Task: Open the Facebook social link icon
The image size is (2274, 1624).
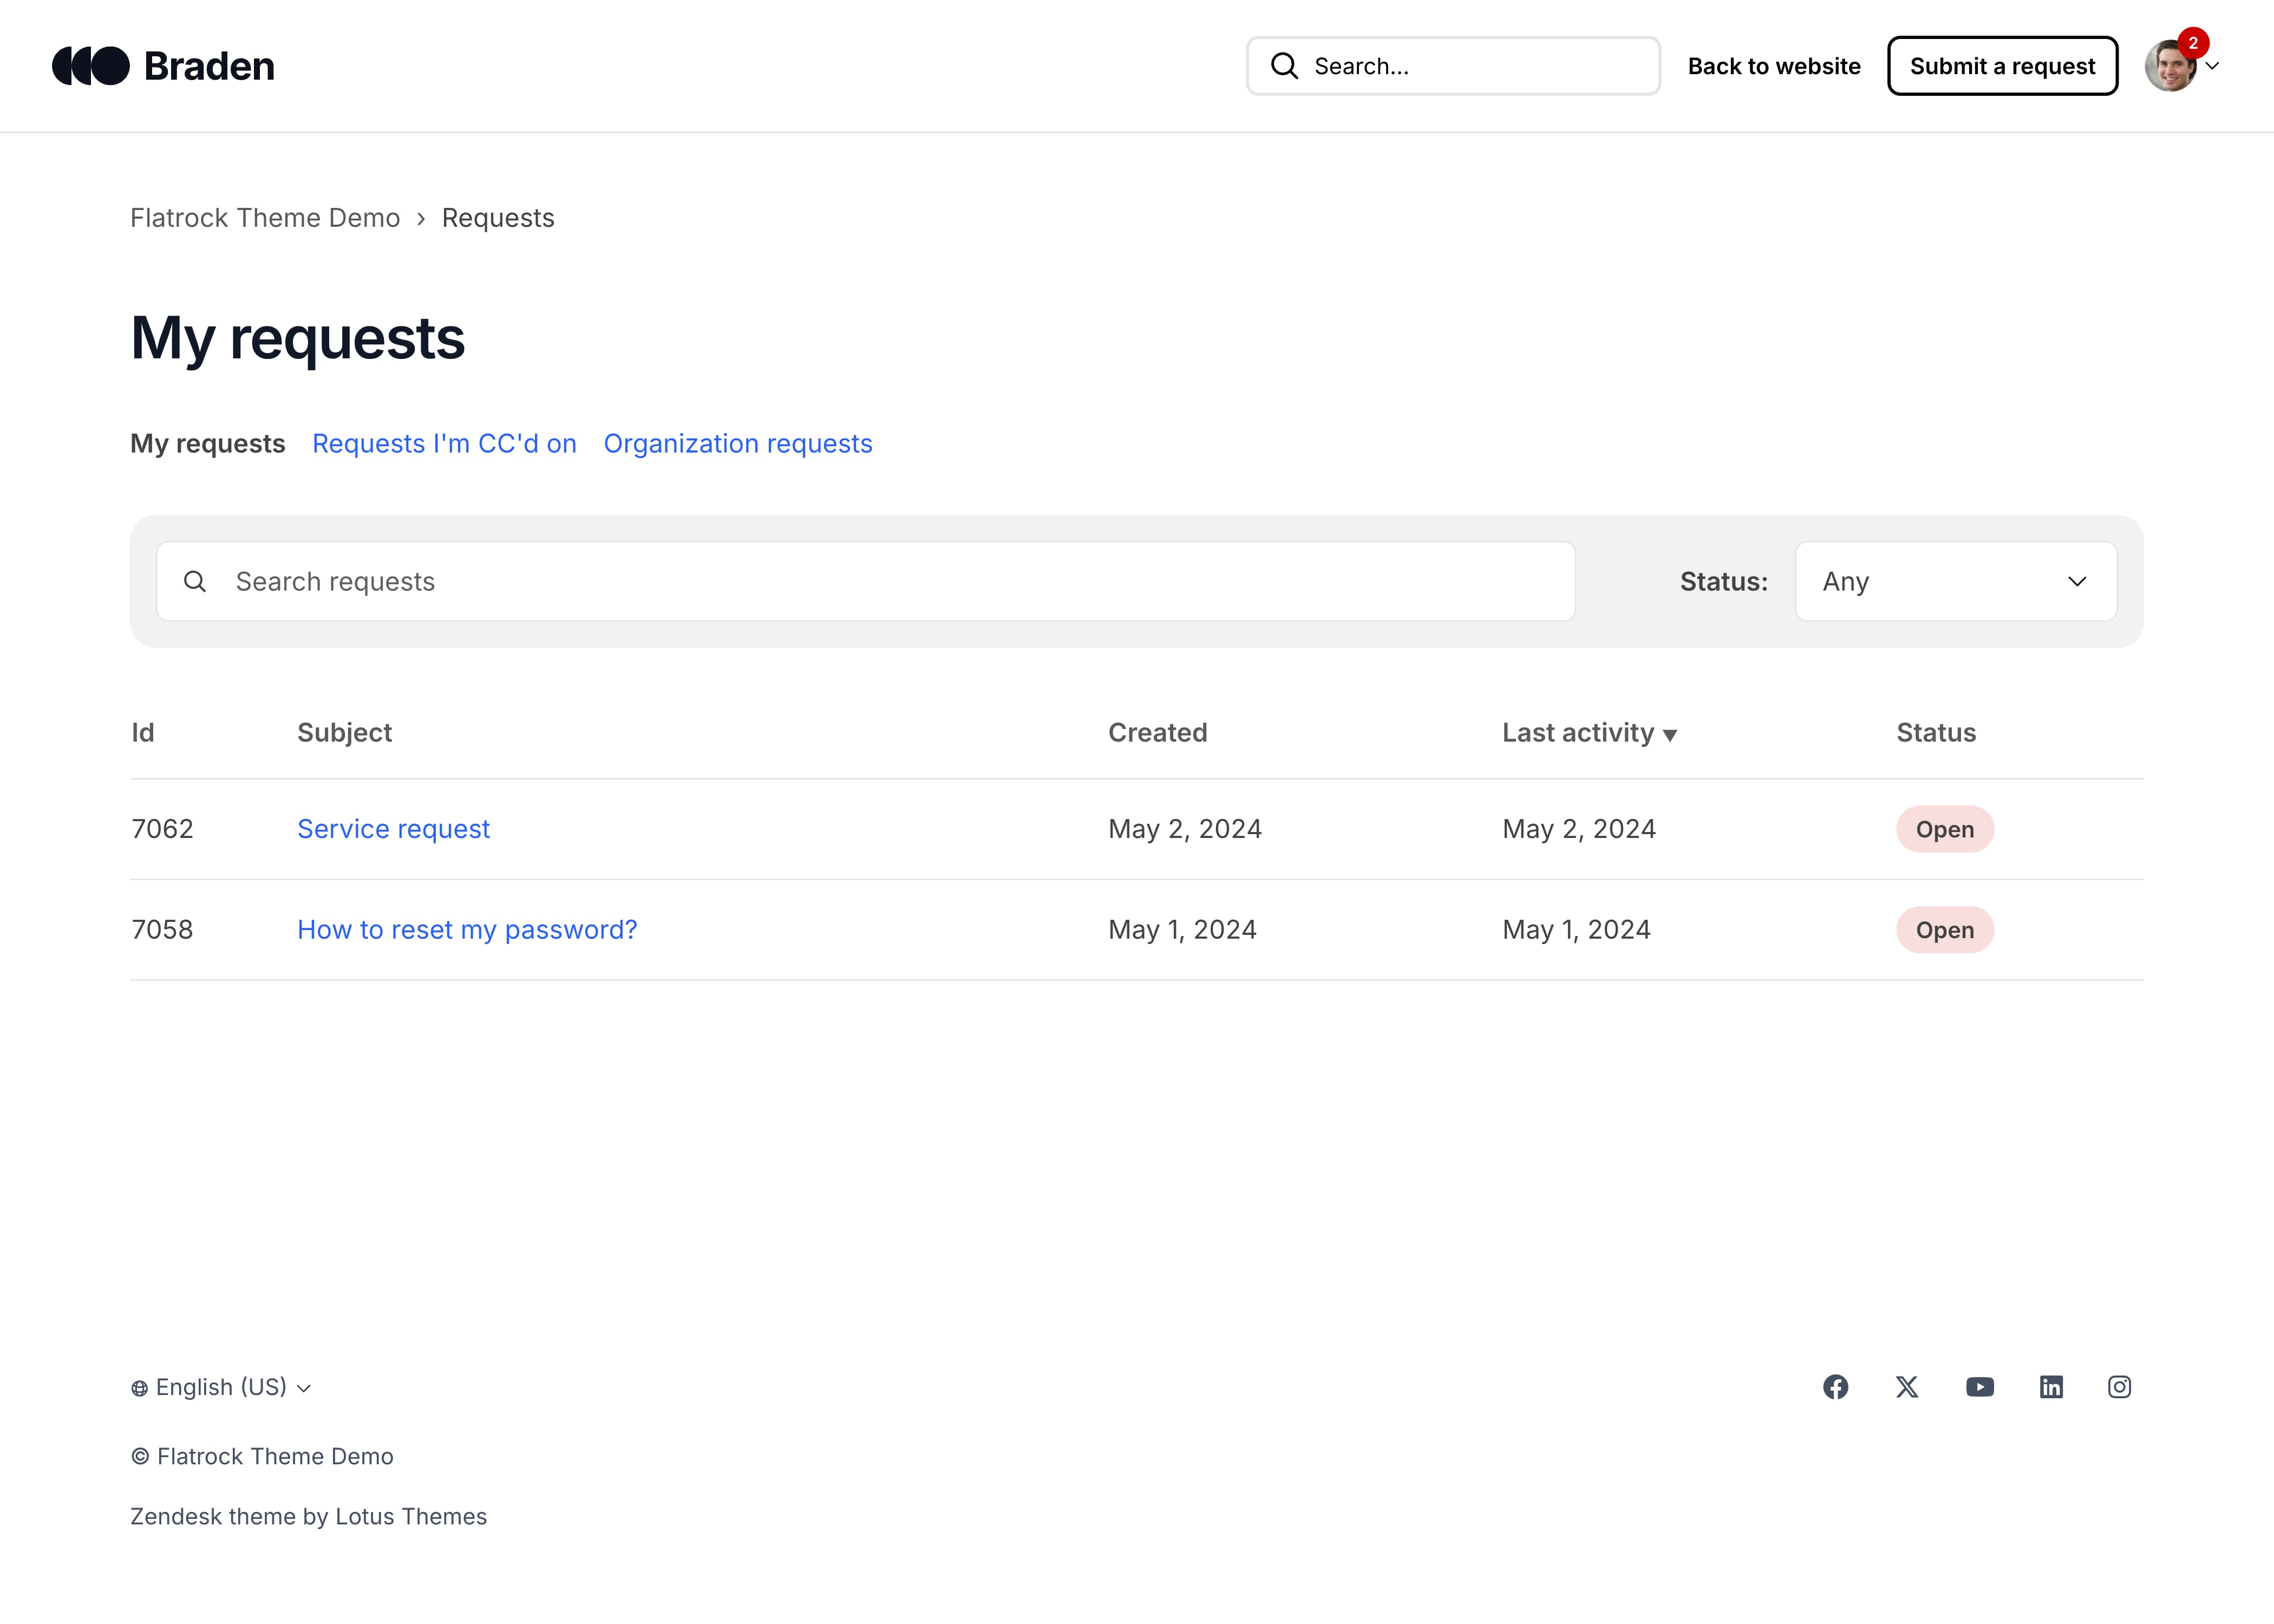Action: tap(1835, 1387)
